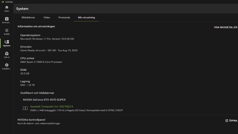The height and width of the screenshot is (134, 238).
Task: Click the RAM label
Action: 23,70
